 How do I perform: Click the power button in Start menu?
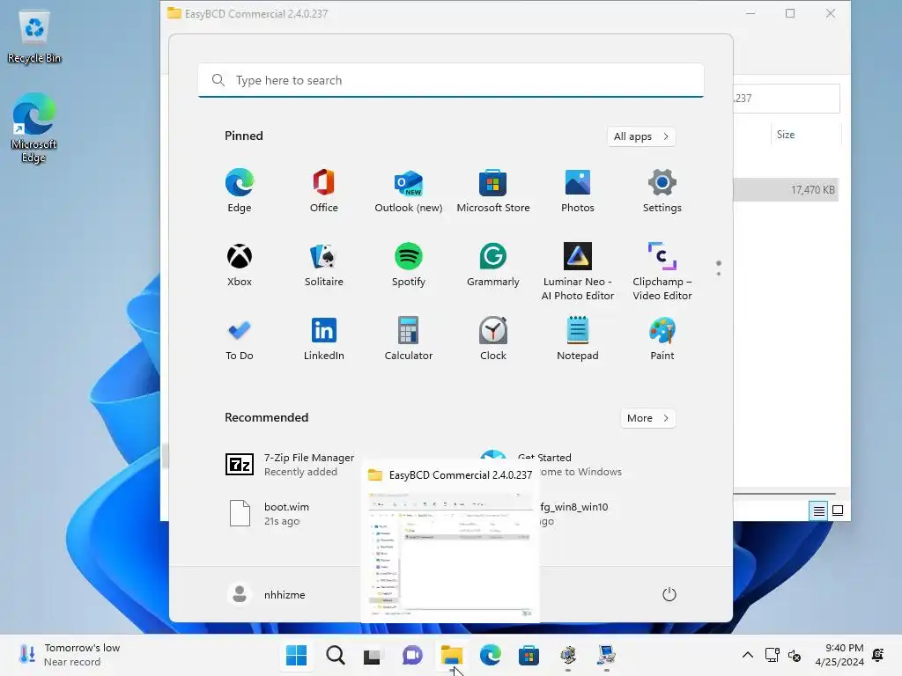(669, 594)
